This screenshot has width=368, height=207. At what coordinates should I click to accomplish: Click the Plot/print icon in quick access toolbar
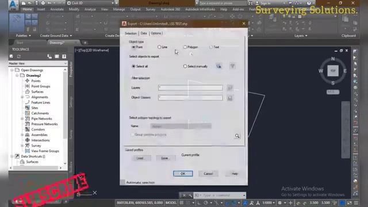coord(43,3)
